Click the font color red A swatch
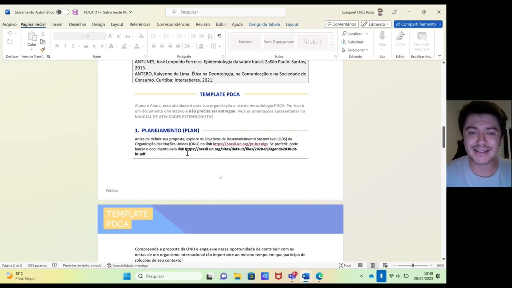The width and height of the screenshot is (512, 288). pyautogui.click(x=136, y=46)
